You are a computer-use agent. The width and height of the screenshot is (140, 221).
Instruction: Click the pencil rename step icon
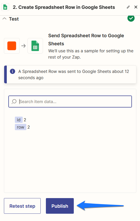click(128, 7)
